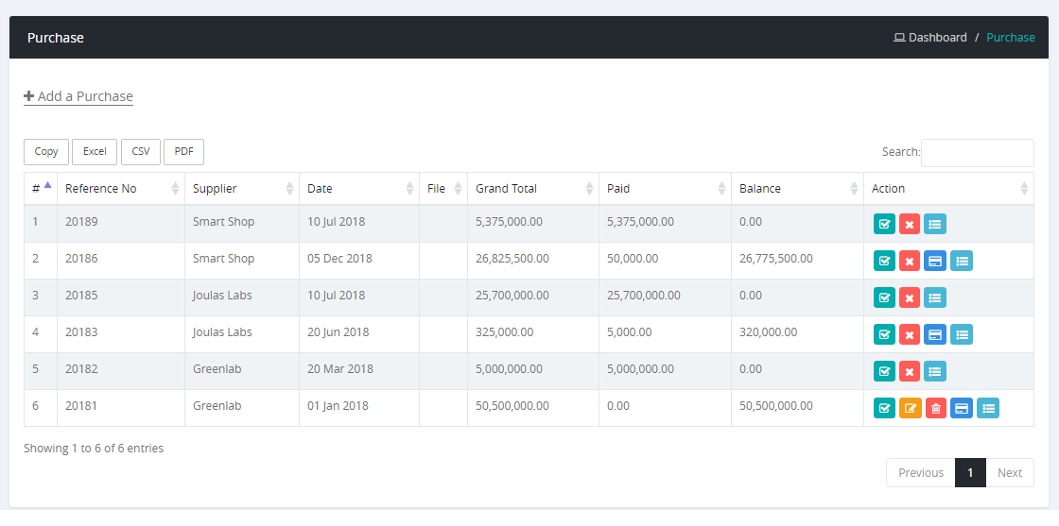Go to Dashboard in the breadcrumb
Viewport: 1059px width, 526px height.
click(x=937, y=38)
